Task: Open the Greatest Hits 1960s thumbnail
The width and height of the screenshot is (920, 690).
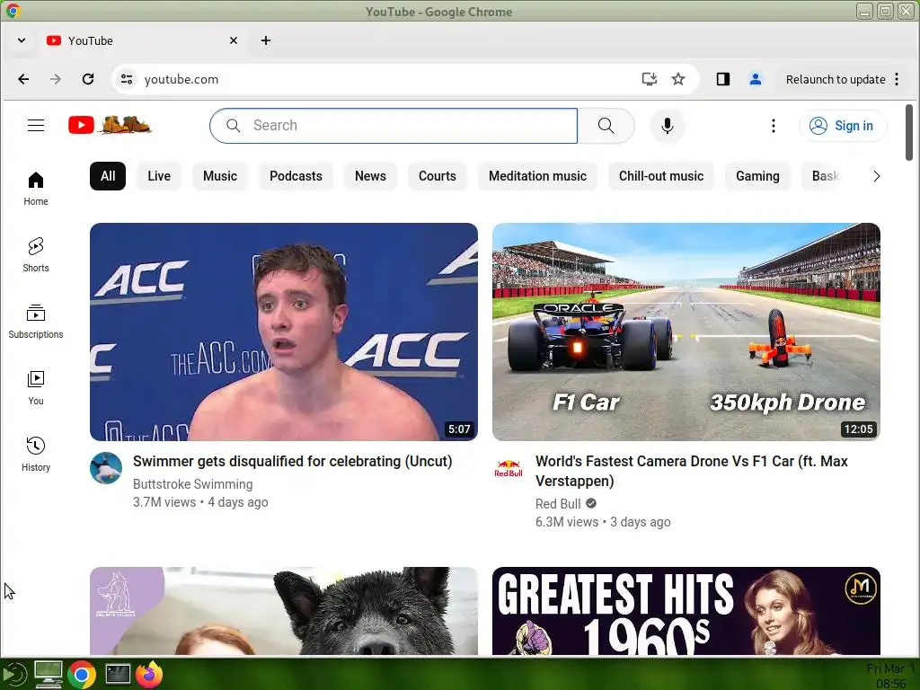Action: 686,611
